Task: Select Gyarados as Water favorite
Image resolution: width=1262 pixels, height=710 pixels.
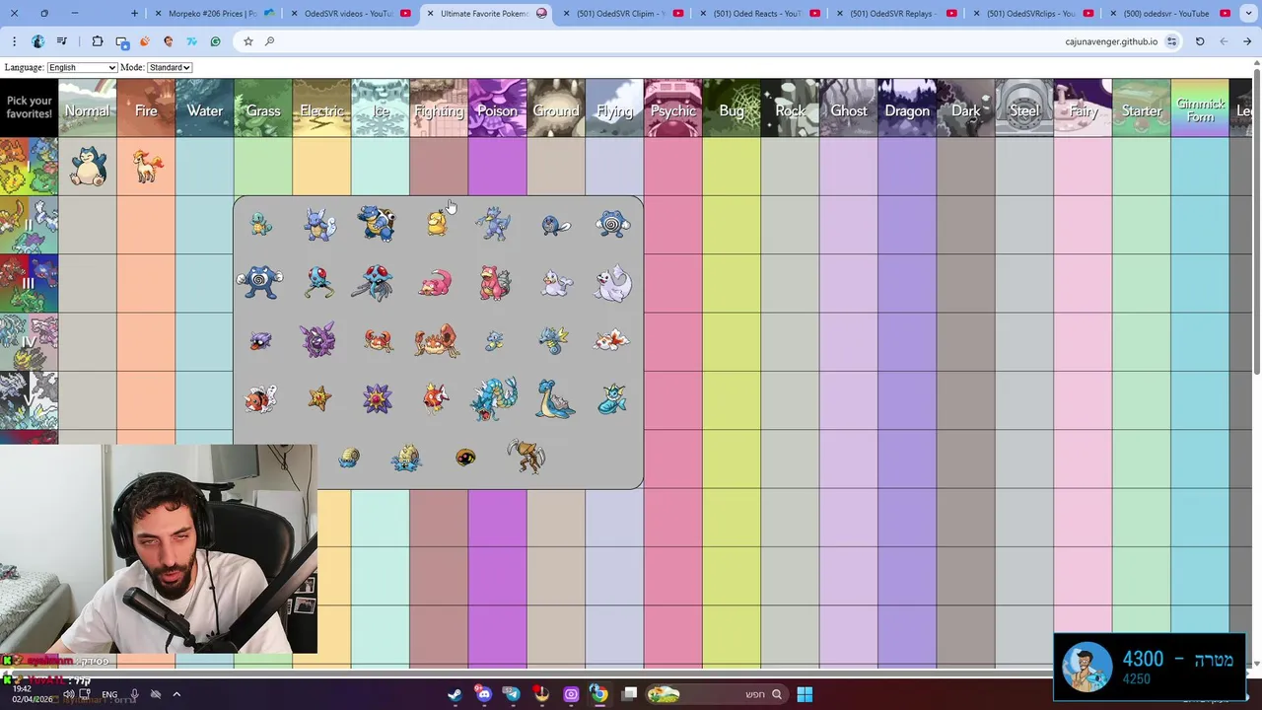Action: tap(494, 399)
